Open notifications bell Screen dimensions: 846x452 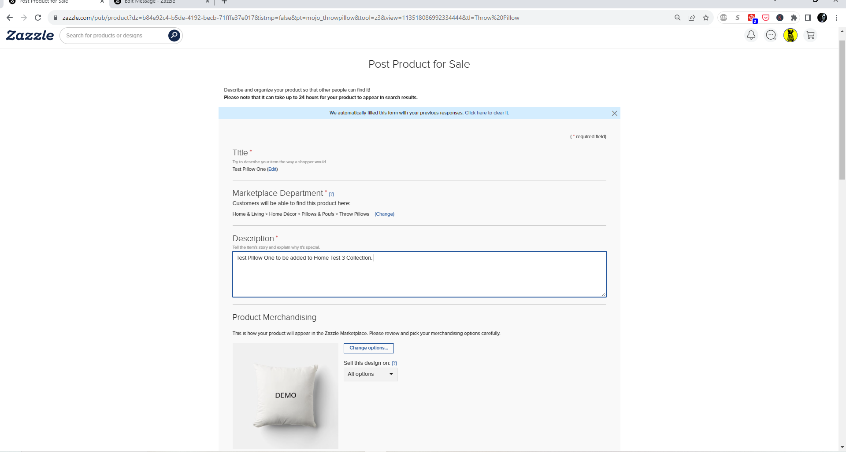pos(751,35)
